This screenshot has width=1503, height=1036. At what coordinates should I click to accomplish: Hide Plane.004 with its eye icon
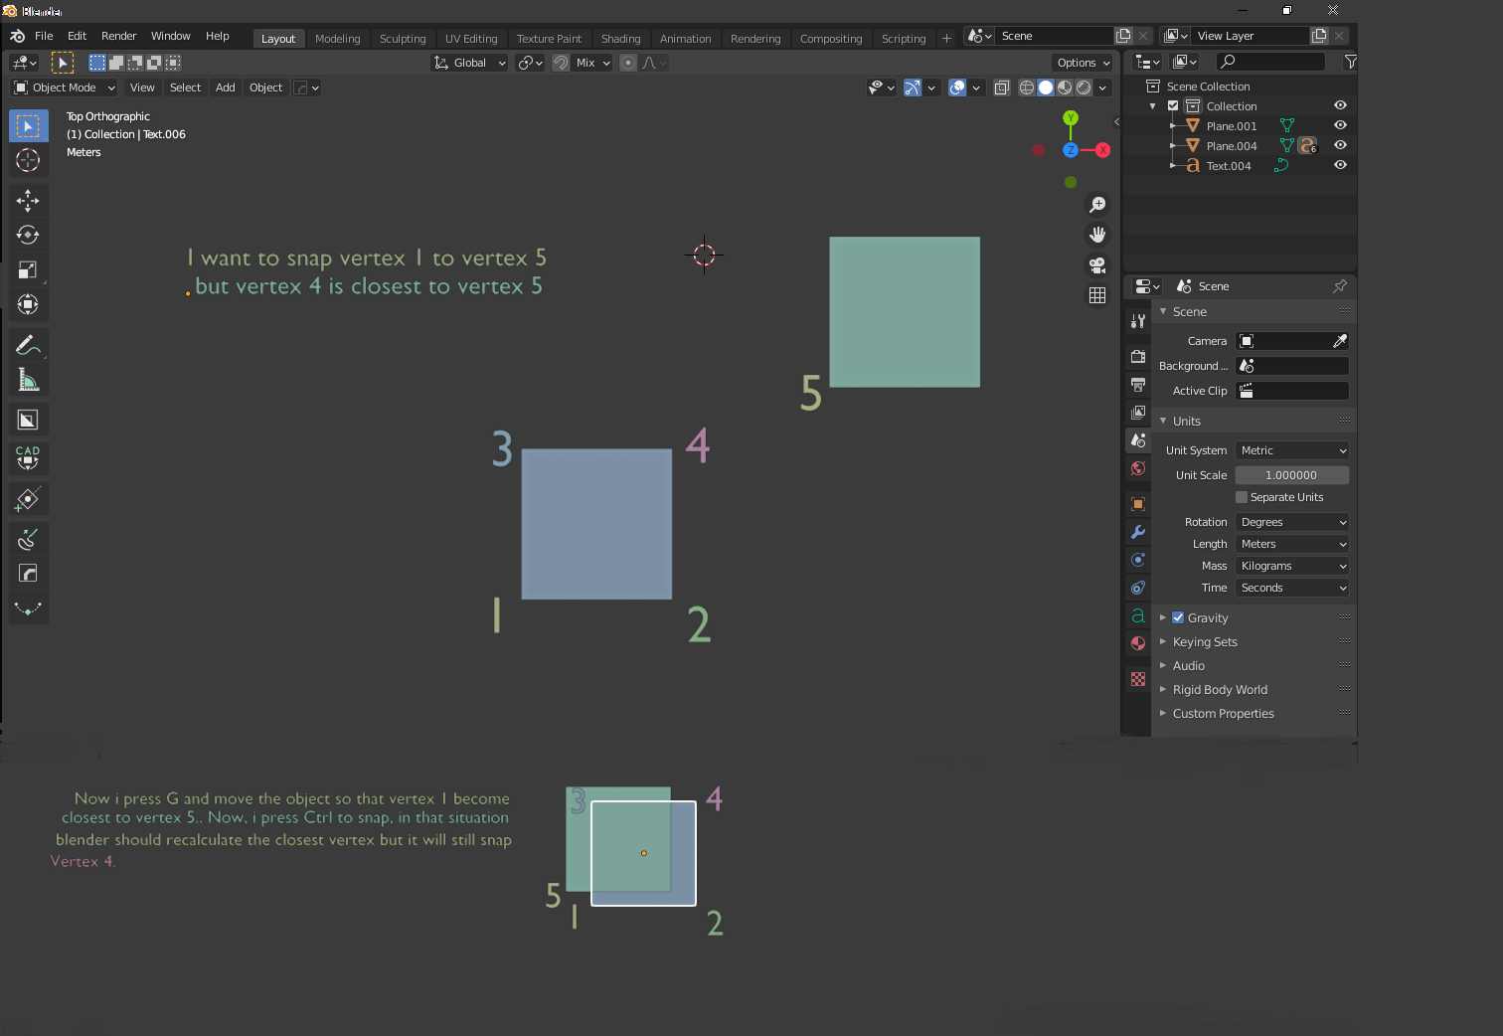coord(1340,145)
